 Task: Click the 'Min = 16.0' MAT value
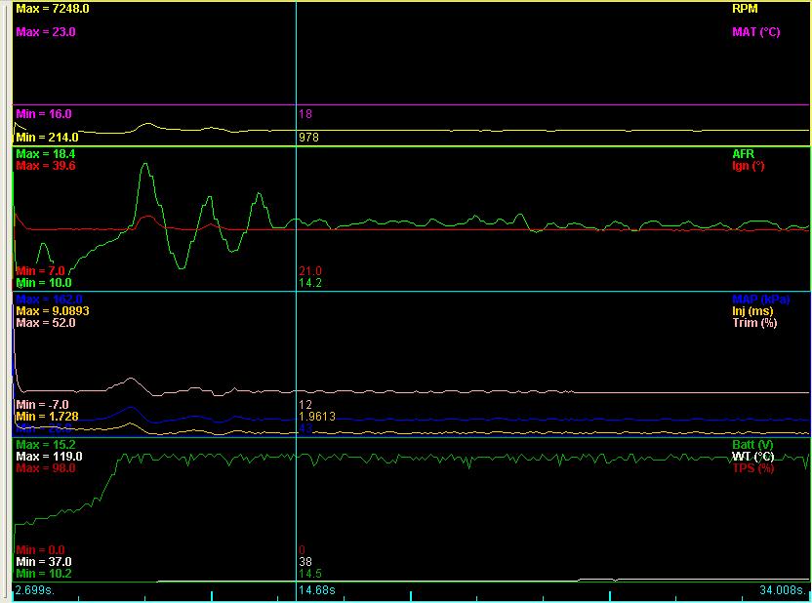click(44, 114)
